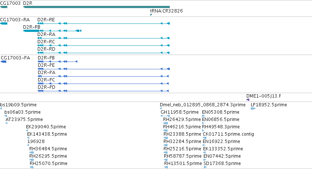The width and height of the screenshot is (312, 169).
Task: Select the EN16922.5prime EST label
Action: point(221,142)
